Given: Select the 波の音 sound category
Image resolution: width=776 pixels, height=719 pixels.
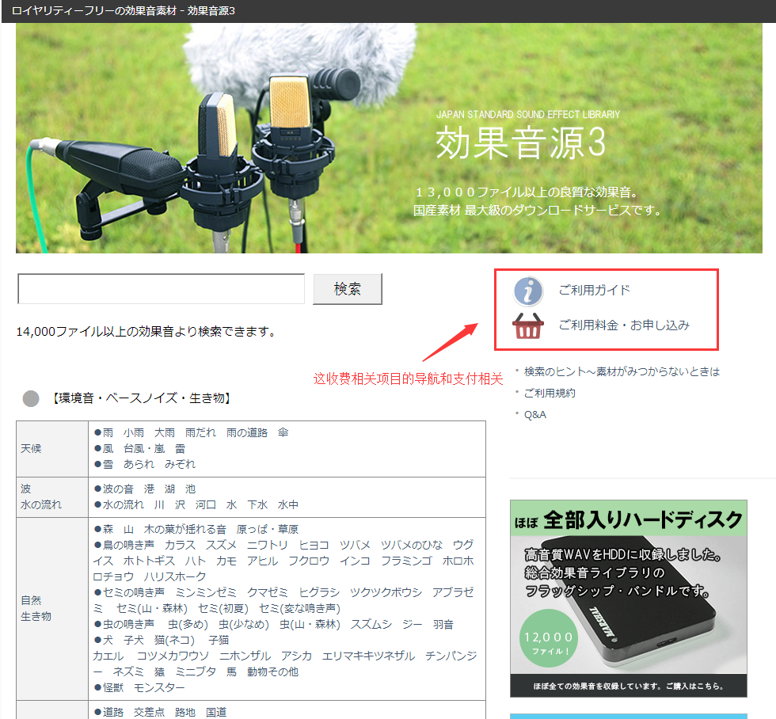Looking at the screenshot, I should click(118, 489).
